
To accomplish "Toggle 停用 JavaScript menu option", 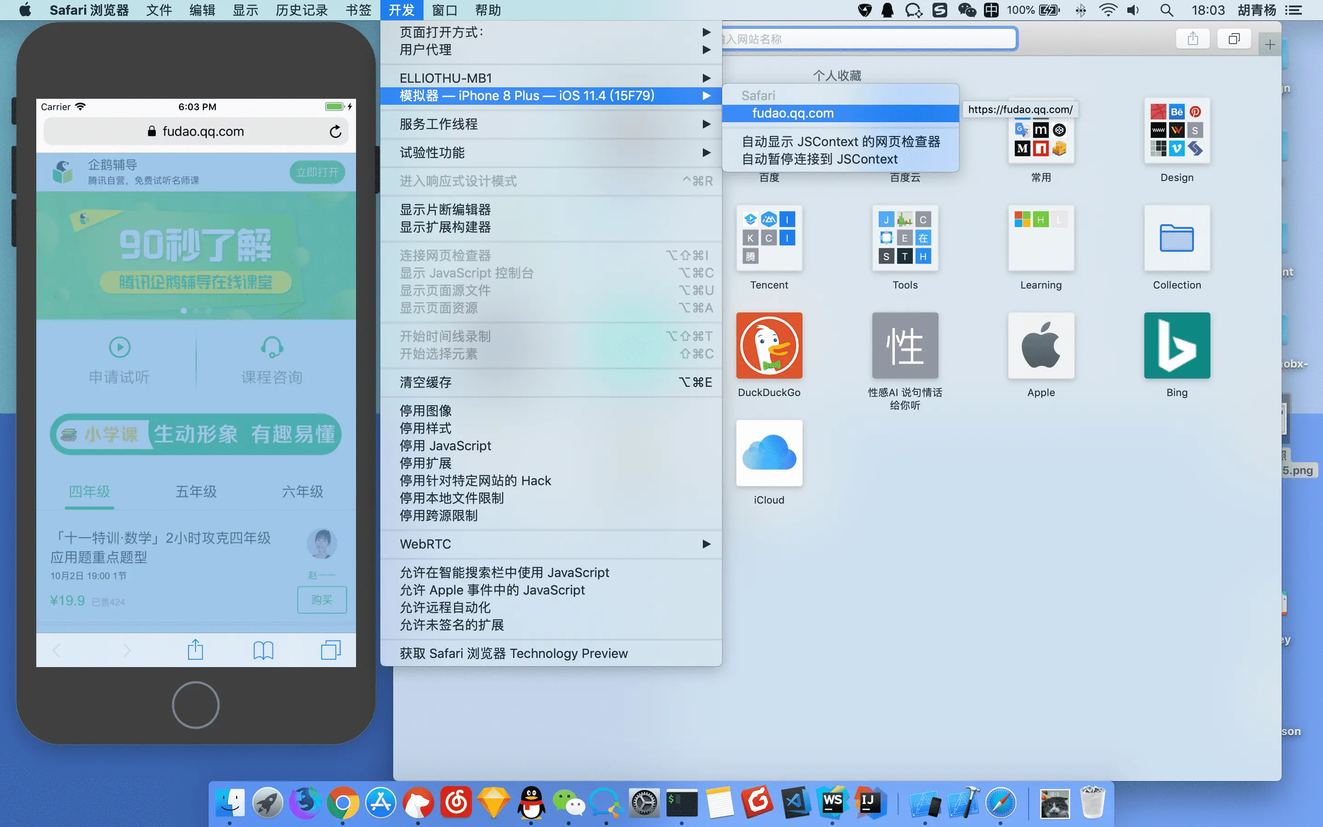I will coord(445,446).
